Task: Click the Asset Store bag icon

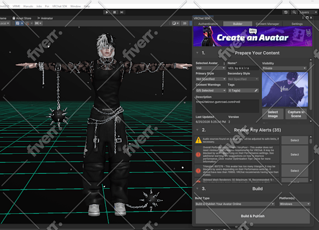Action: click(14, 18)
